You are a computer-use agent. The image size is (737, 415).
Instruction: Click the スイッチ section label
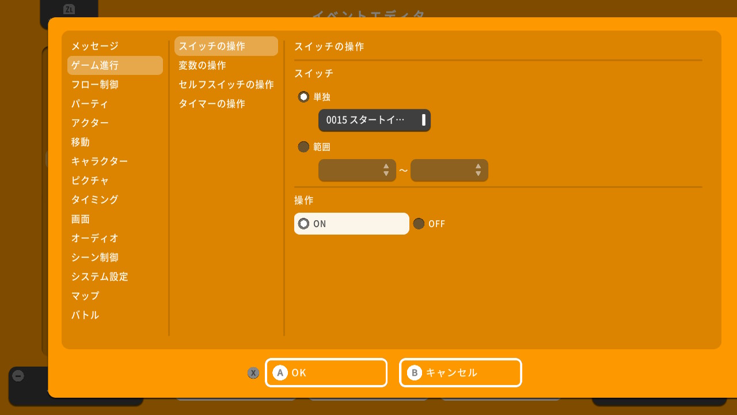[x=314, y=74]
